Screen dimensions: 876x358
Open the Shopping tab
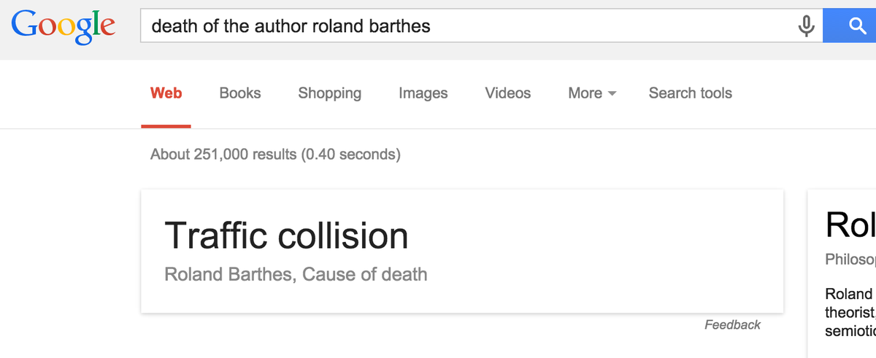pos(329,93)
